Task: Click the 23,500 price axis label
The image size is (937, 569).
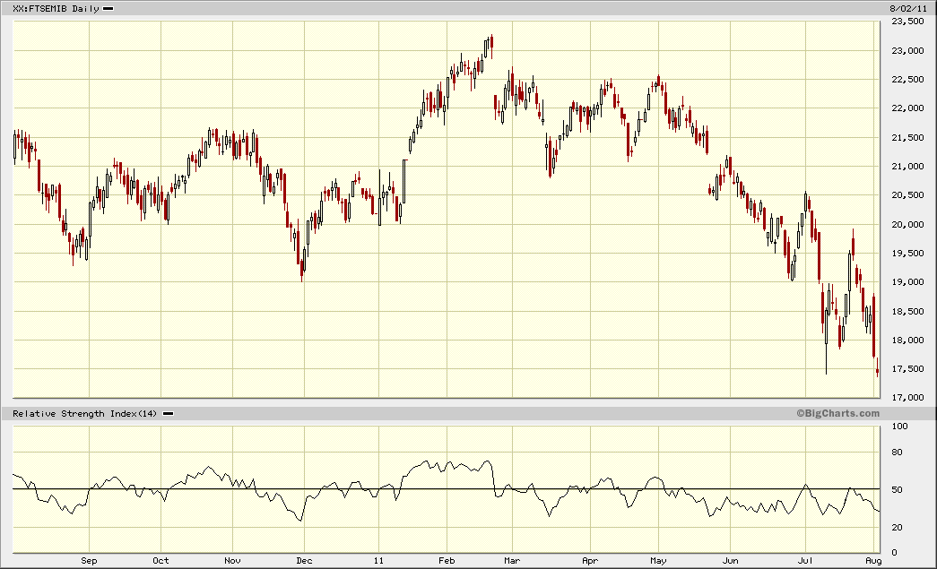Action: tap(907, 22)
